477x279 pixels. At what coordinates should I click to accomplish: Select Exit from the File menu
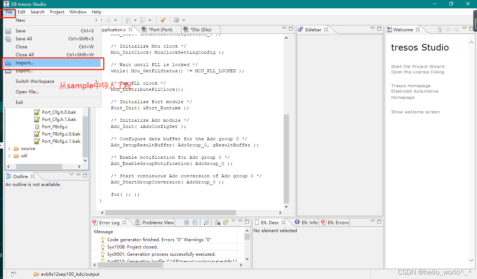(52, 102)
